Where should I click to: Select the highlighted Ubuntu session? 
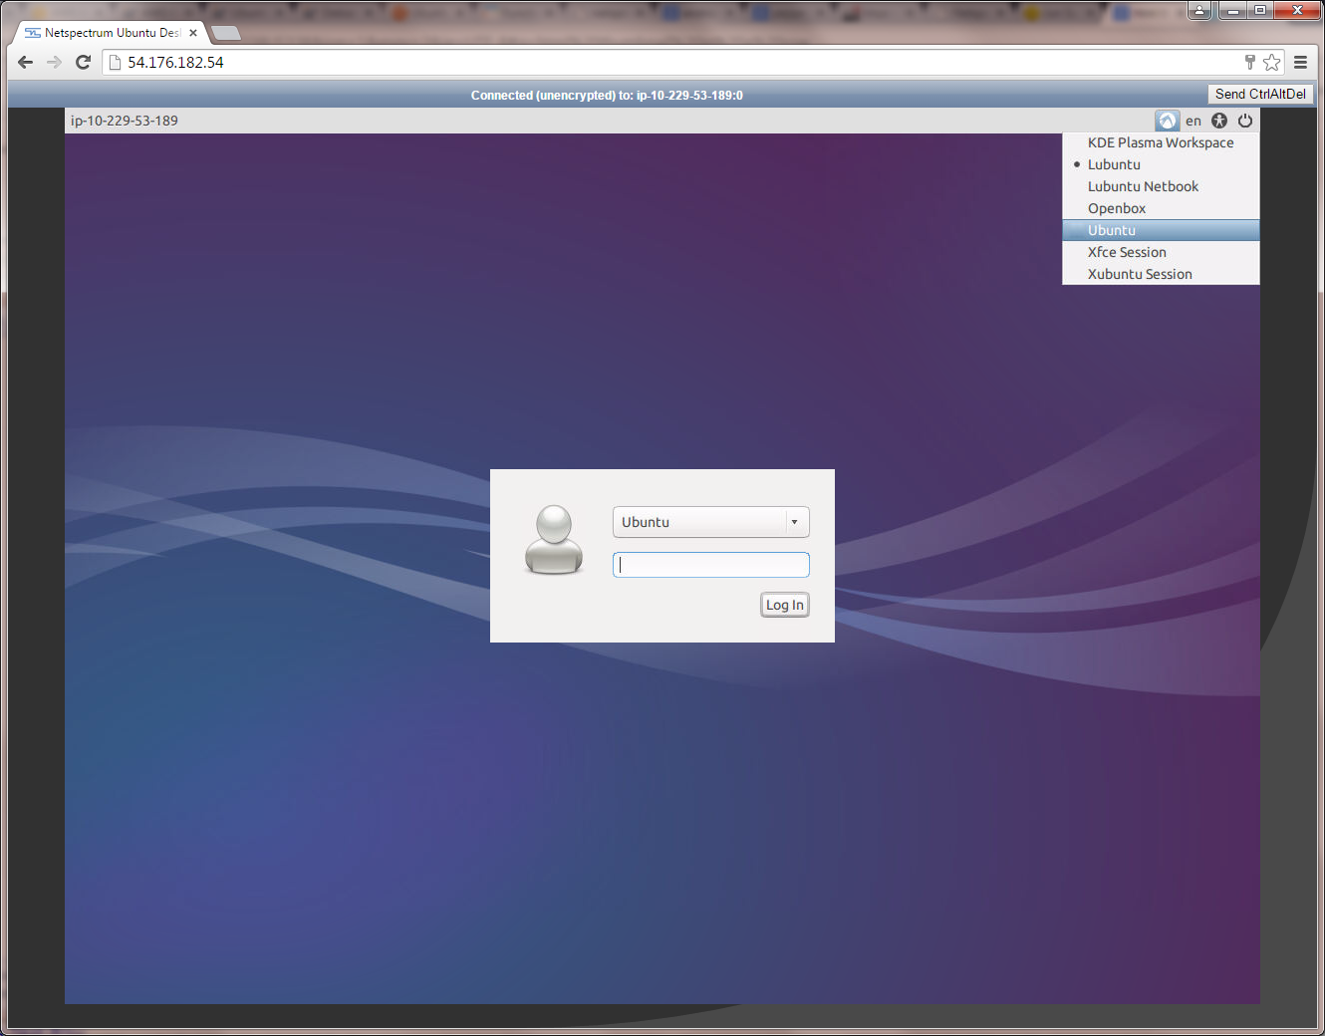1161,230
